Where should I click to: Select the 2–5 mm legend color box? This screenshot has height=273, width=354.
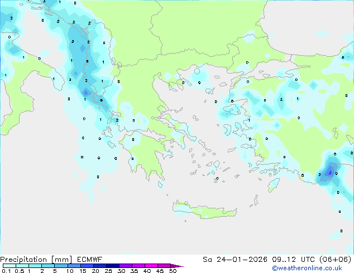pyautogui.click(x=48, y=266)
